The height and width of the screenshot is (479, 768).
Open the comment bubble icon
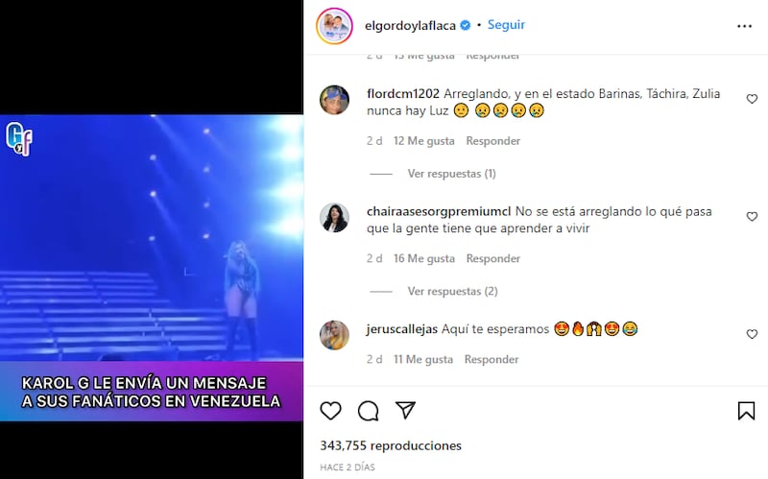(x=368, y=411)
